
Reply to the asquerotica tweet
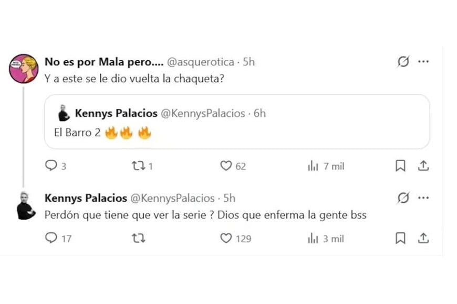coord(51,166)
